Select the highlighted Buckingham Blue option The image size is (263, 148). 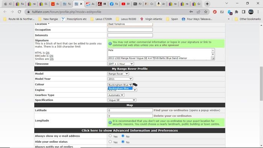[120, 88]
